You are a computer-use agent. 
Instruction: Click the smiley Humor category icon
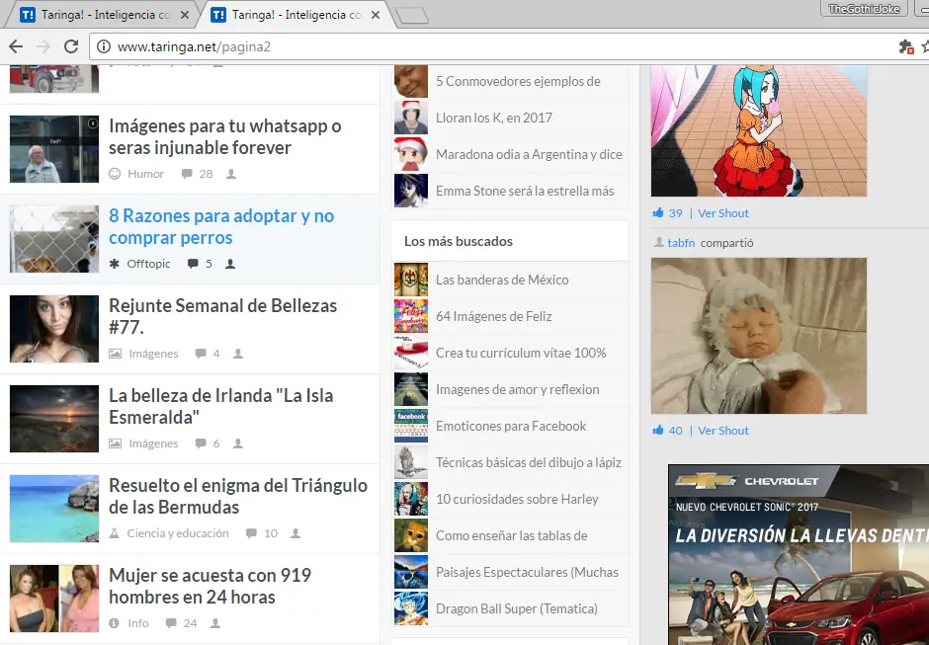click(115, 174)
